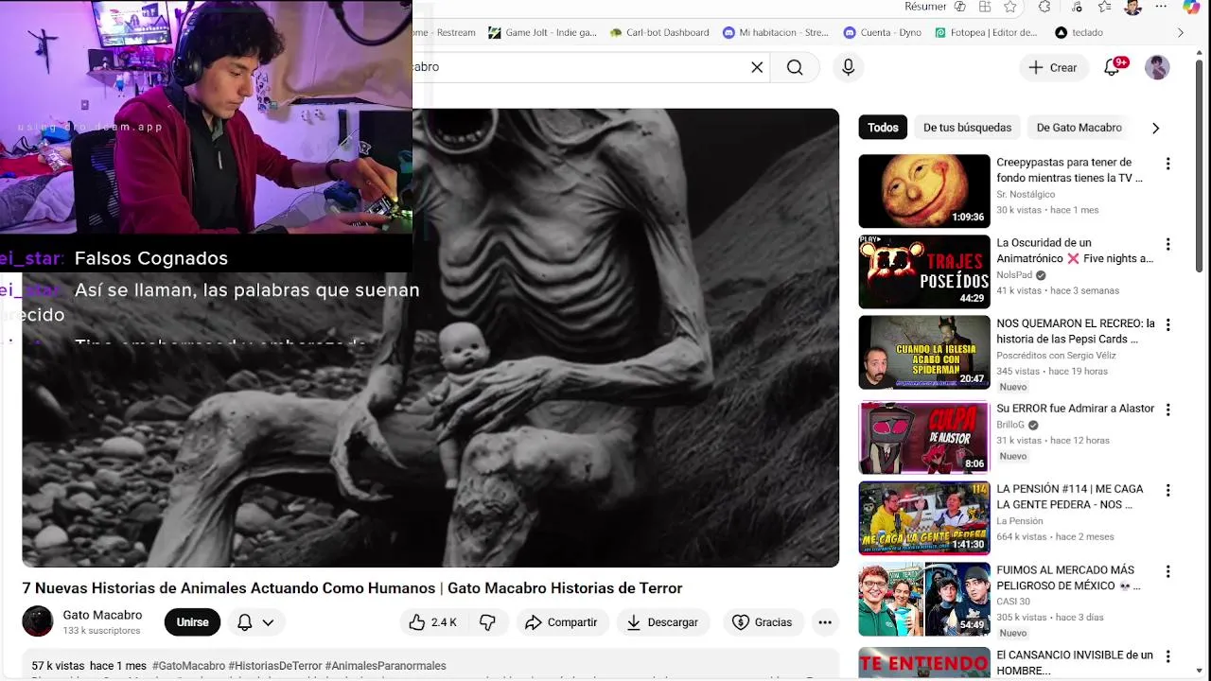Click the #AnimalesParanormales hashtag
Screen dimensions: 1211x681
385,666
